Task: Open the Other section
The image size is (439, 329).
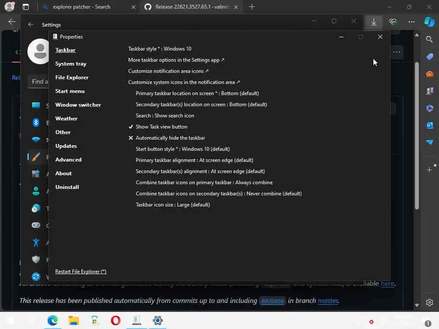Action: pos(63,132)
